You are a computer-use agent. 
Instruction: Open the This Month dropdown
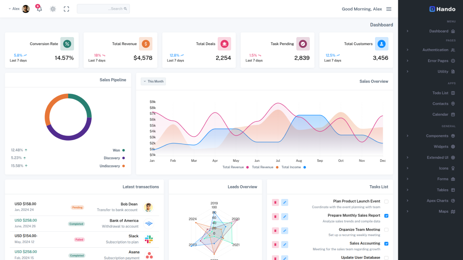coord(153,81)
